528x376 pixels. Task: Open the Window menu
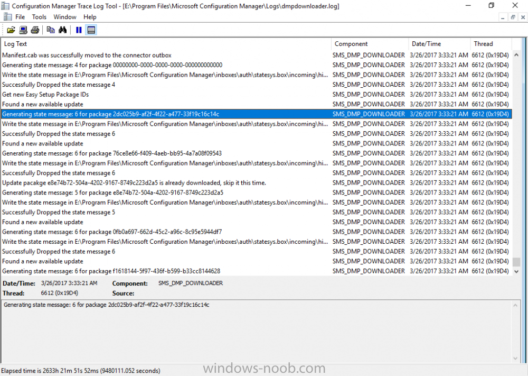(x=64, y=17)
